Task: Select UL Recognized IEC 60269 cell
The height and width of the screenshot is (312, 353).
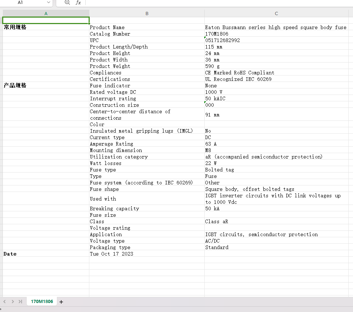Action: 277,79
